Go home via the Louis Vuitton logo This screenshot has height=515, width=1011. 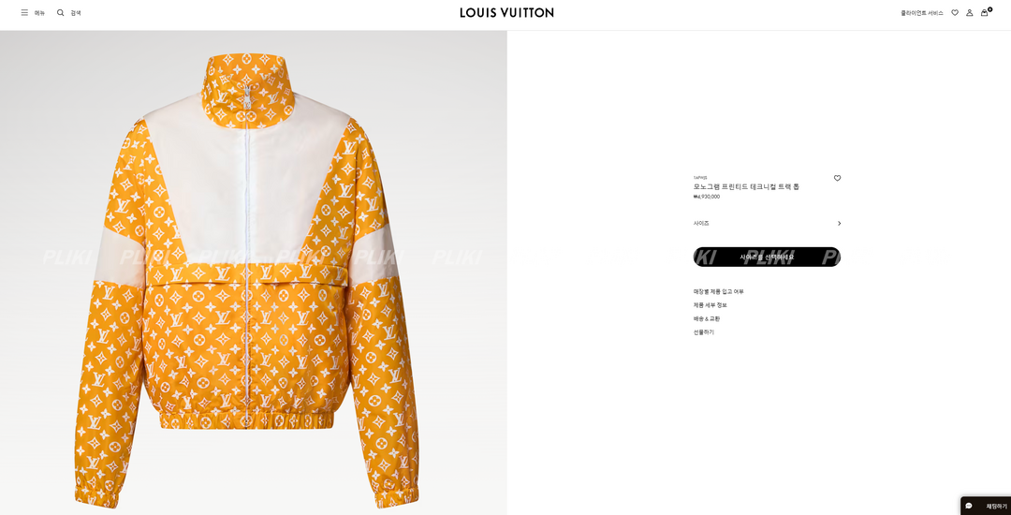(506, 12)
